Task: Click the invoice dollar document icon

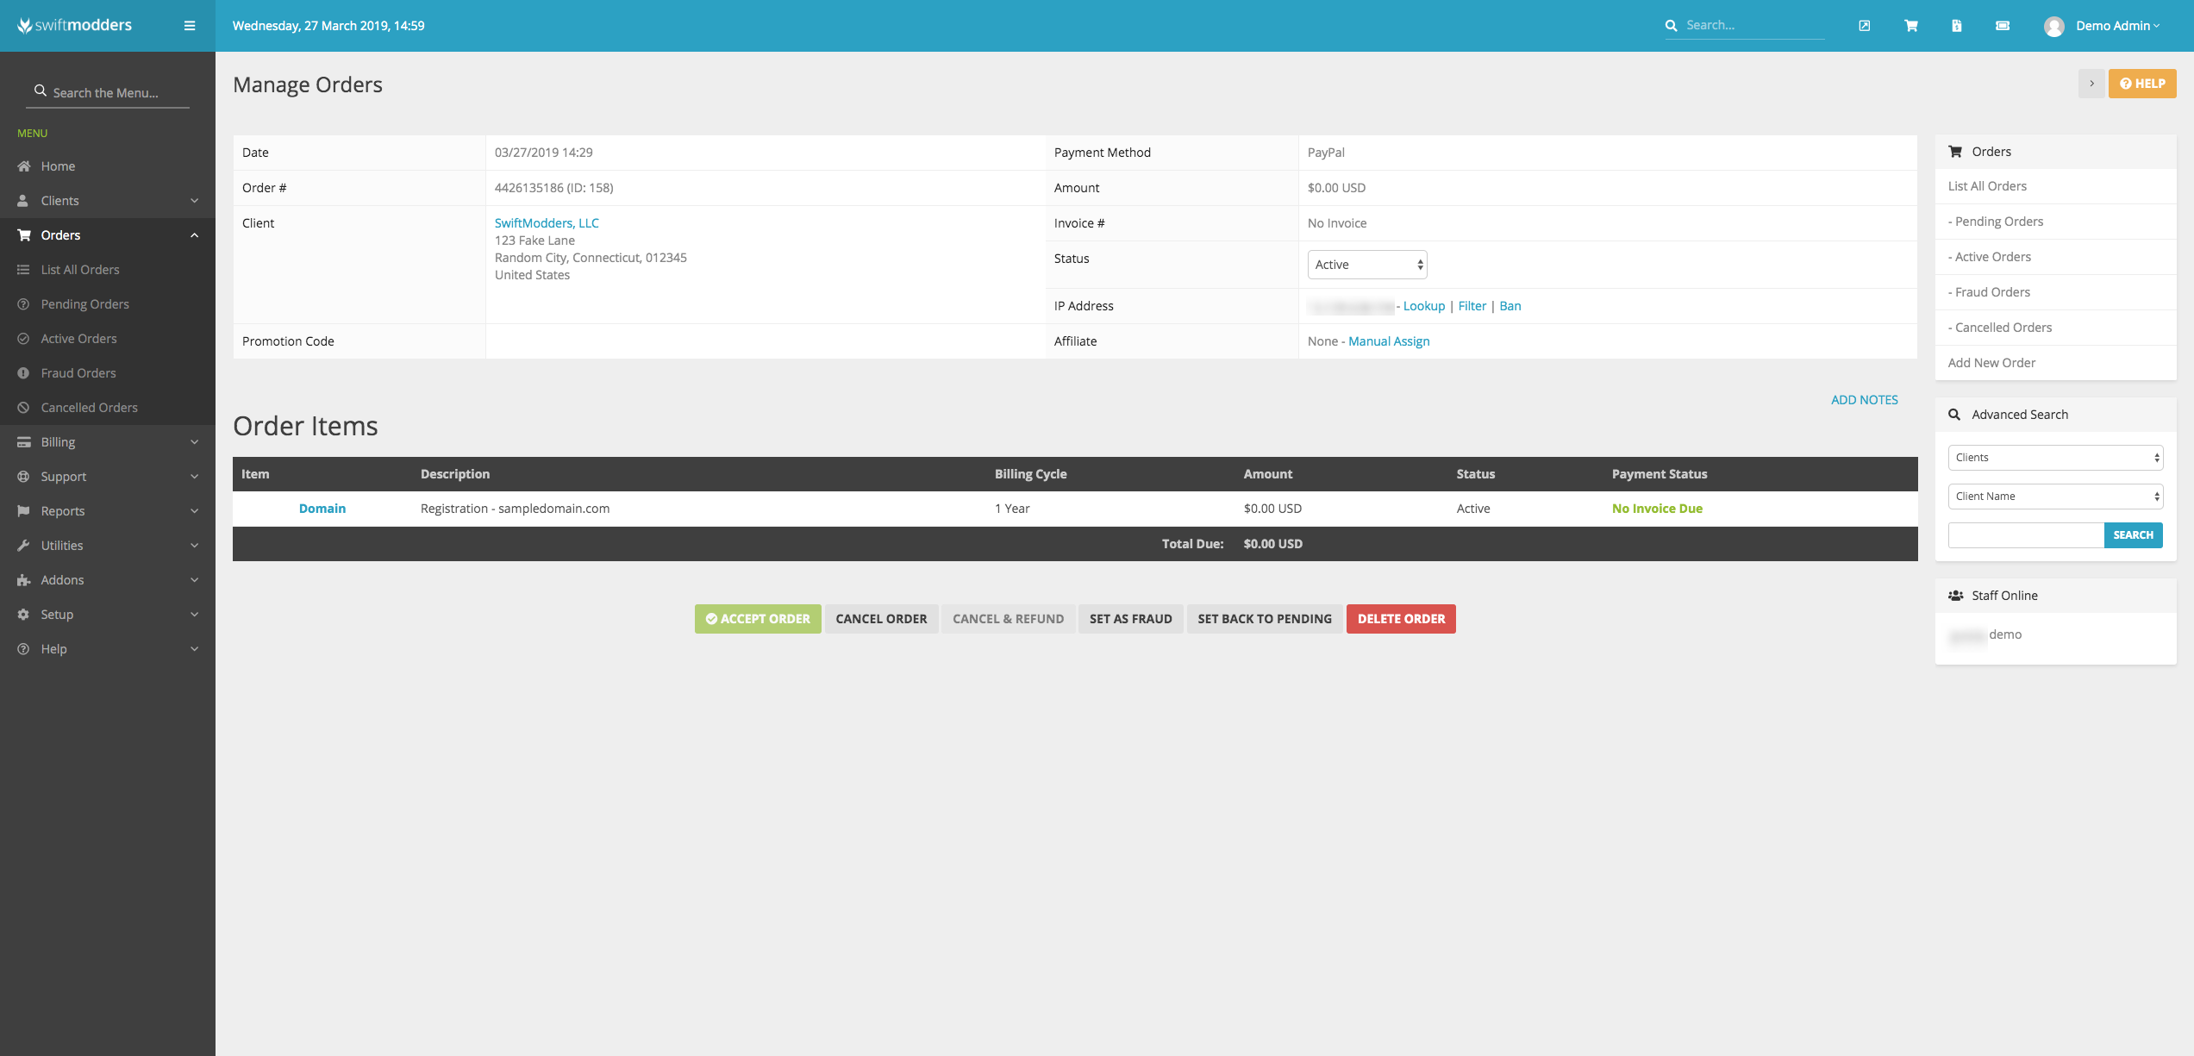Action: [1957, 26]
